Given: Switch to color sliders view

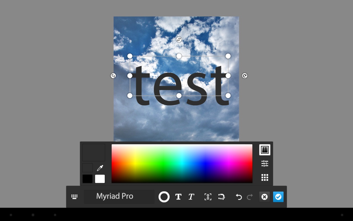Looking at the screenshot, I should tap(265, 164).
